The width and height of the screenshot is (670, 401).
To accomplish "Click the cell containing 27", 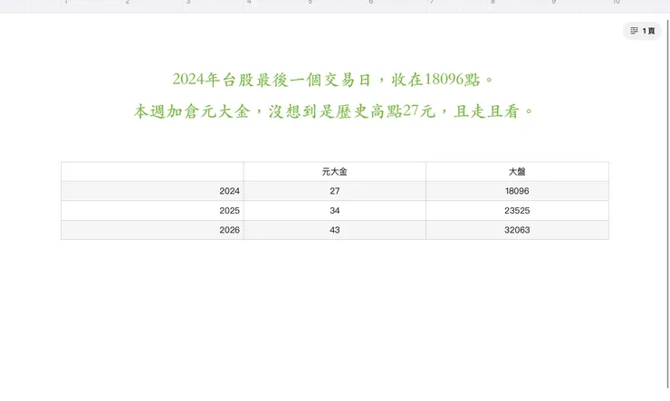I will coord(335,191).
